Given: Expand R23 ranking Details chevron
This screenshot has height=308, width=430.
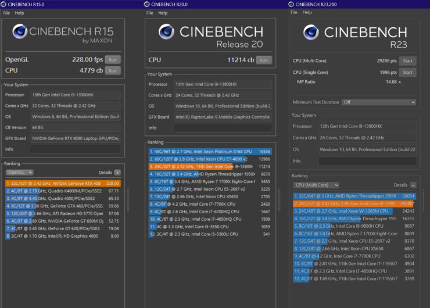Looking at the screenshot, I should (x=413, y=185).
